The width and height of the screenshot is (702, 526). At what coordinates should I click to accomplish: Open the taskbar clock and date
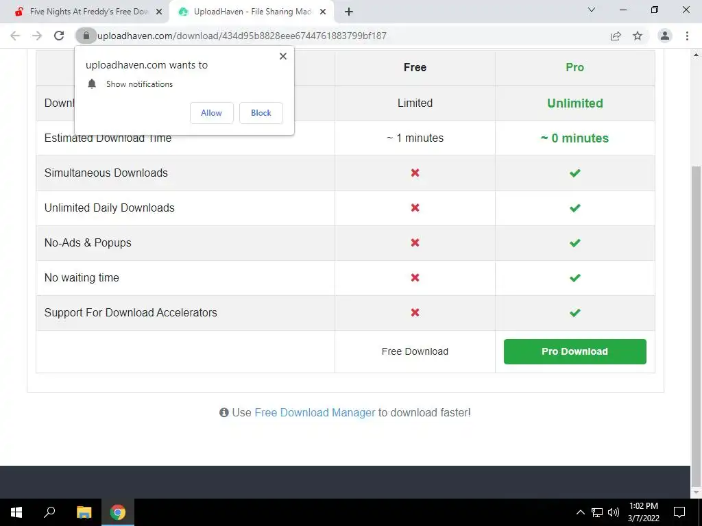(x=643, y=512)
